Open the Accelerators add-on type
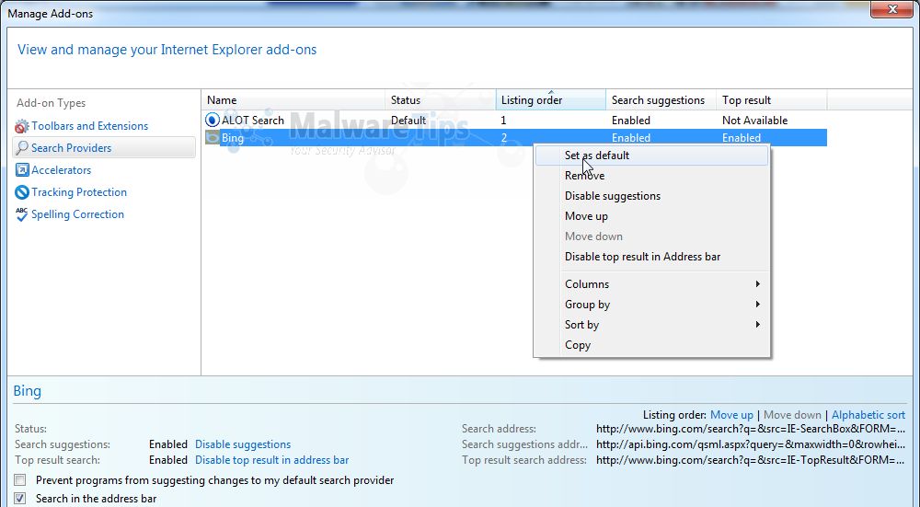This screenshot has width=920, height=507. pyautogui.click(x=61, y=170)
